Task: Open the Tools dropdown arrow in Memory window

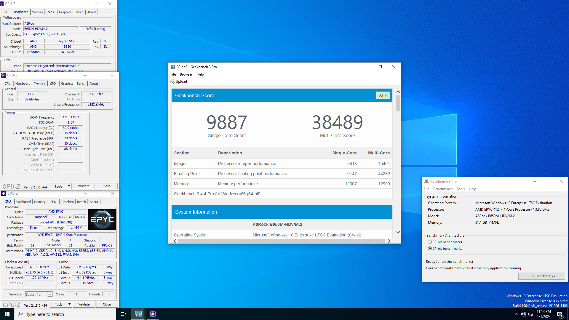Action: tap(69, 186)
